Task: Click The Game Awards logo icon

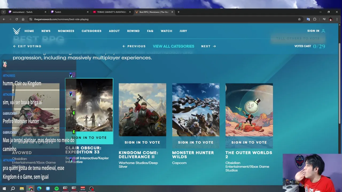Action: click(x=17, y=31)
